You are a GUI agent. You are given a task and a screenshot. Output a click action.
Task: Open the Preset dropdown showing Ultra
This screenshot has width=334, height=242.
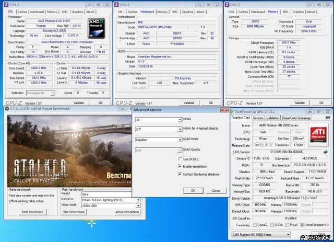106,194
